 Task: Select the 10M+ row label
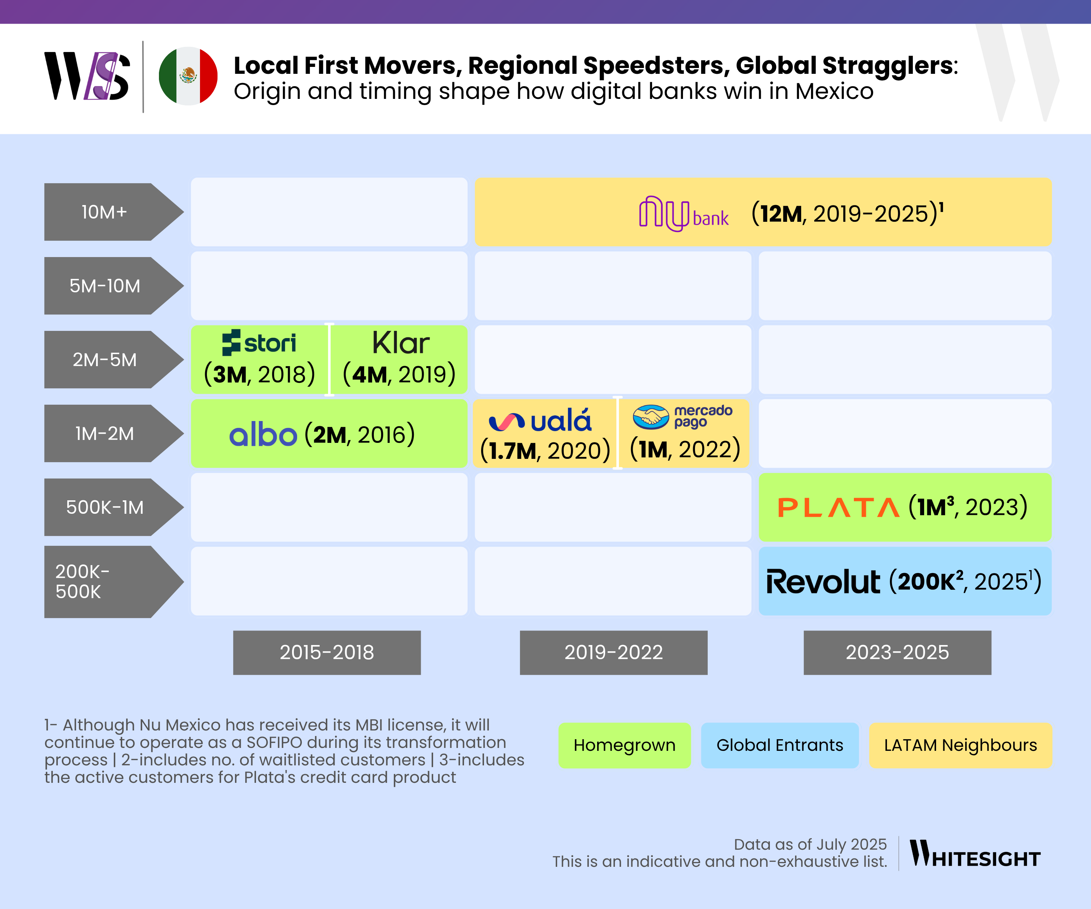pyautogui.click(x=104, y=212)
